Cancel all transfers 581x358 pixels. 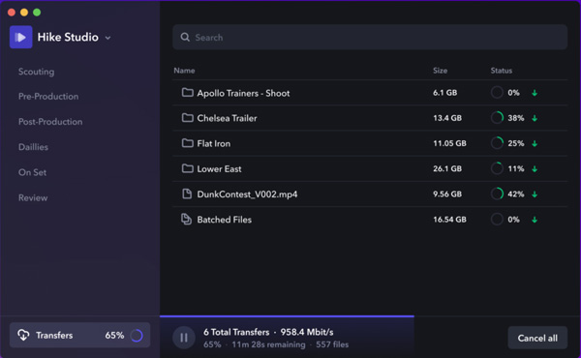(x=537, y=338)
